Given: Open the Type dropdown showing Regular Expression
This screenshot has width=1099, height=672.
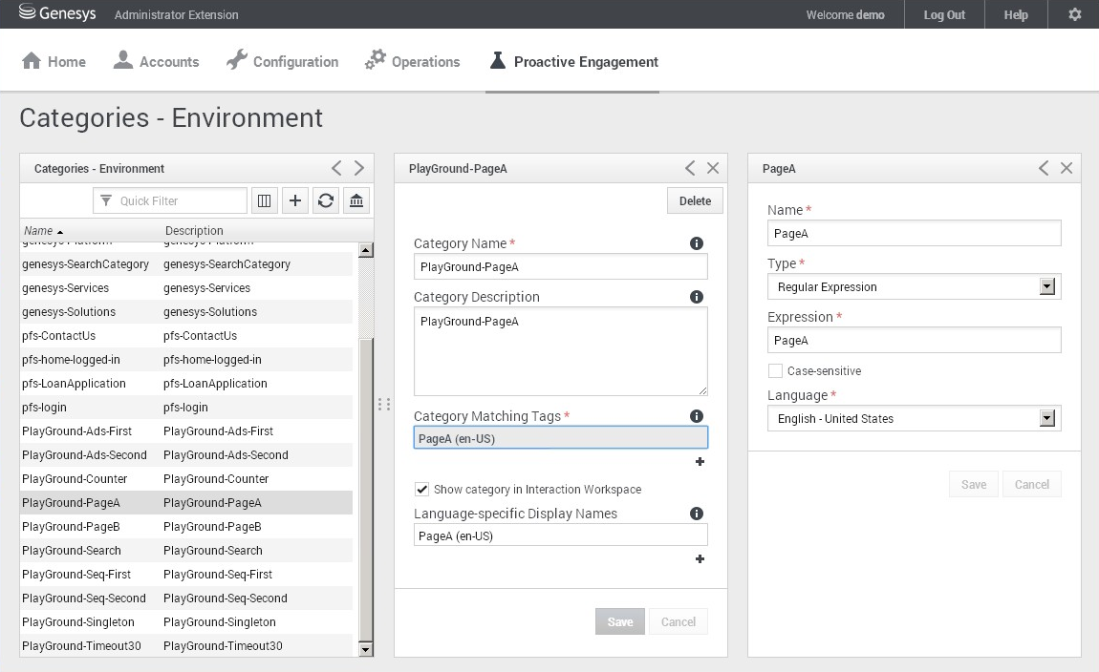Looking at the screenshot, I should click(1046, 286).
